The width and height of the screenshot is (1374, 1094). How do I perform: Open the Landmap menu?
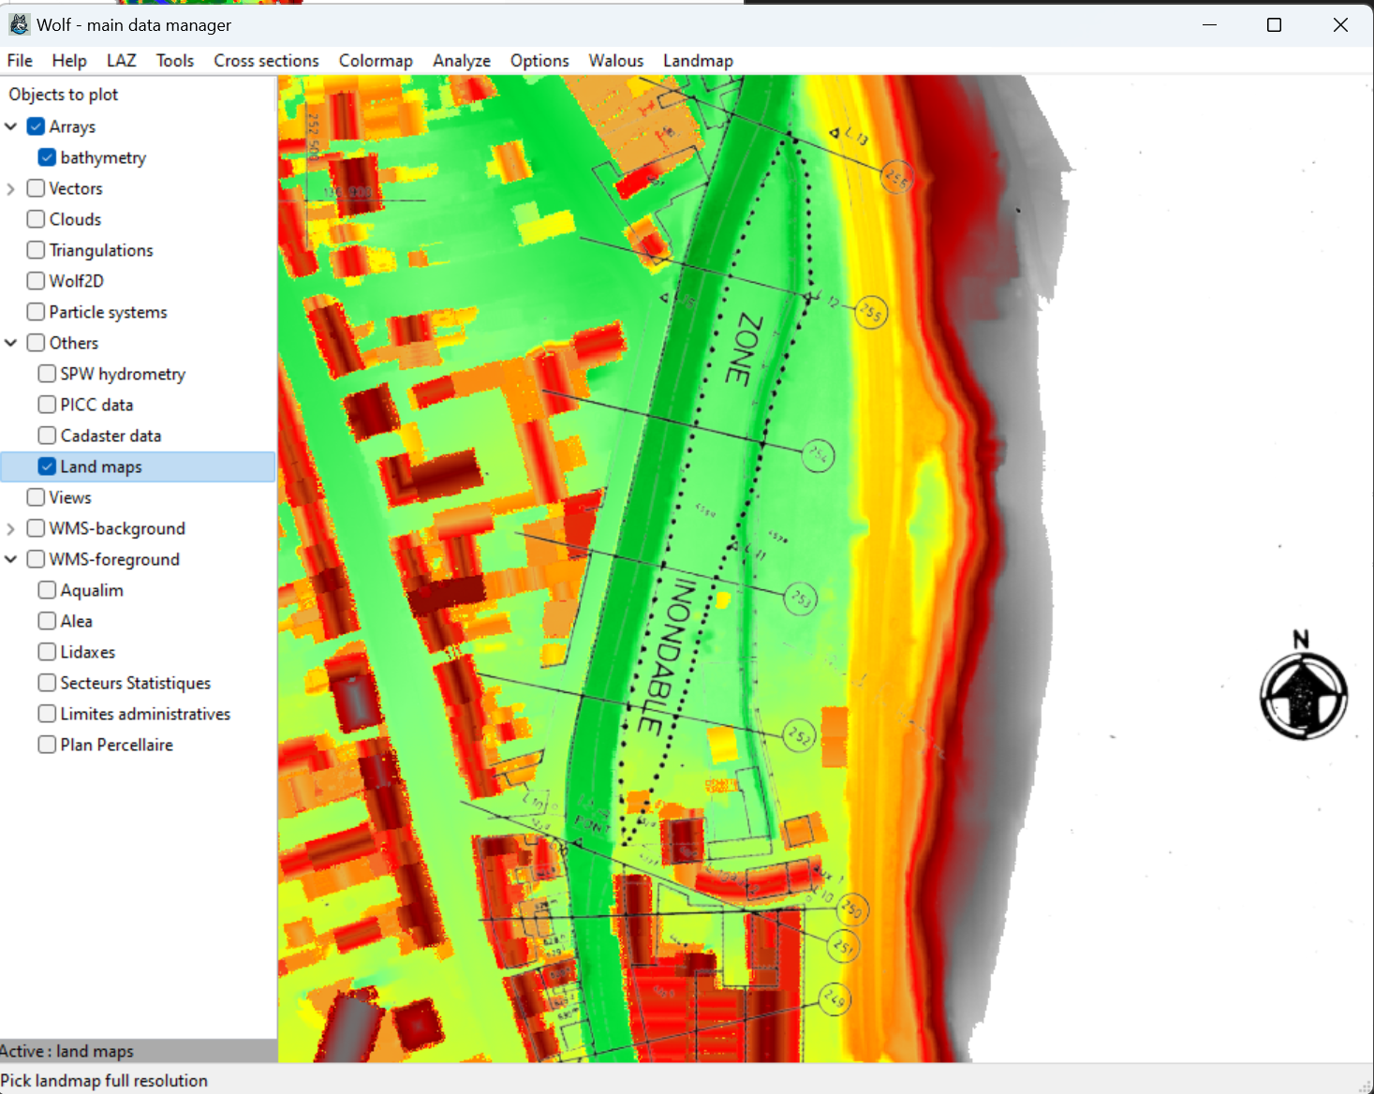pyautogui.click(x=698, y=61)
